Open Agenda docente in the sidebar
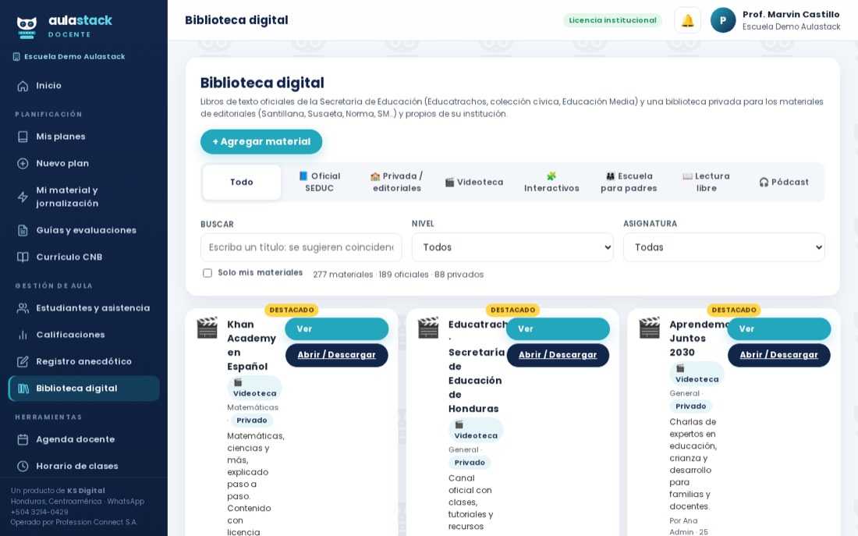This screenshot has width=858, height=536. [83, 439]
